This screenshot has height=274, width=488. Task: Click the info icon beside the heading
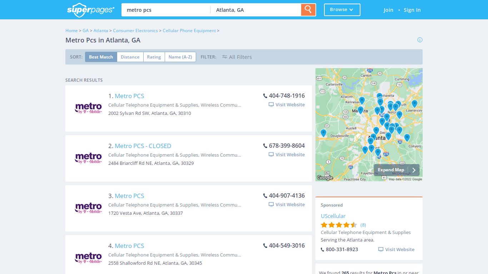tap(420, 40)
